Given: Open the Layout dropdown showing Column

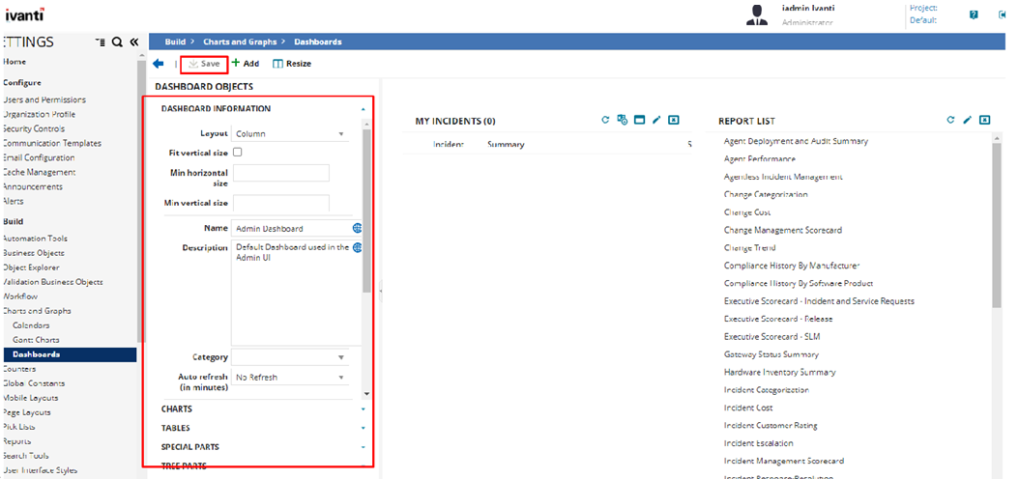Looking at the screenshot, I should (x=290, y=134).
